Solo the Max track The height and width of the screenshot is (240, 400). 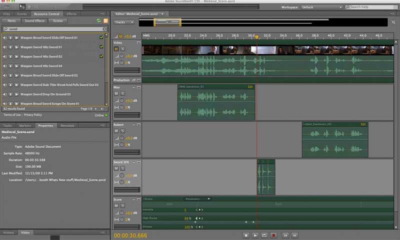(122, 93)
